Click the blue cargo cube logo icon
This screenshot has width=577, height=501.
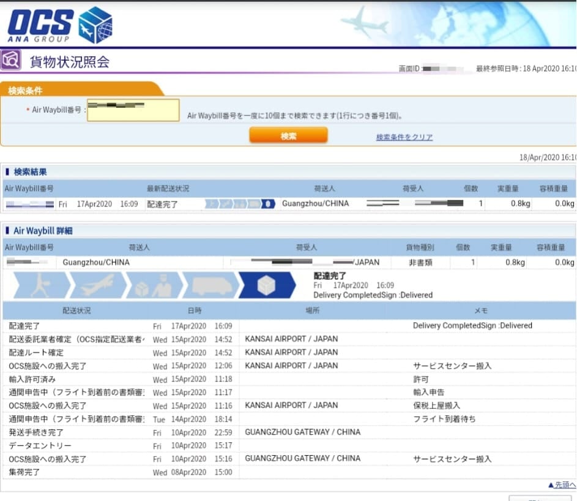(x=96, y=25)
